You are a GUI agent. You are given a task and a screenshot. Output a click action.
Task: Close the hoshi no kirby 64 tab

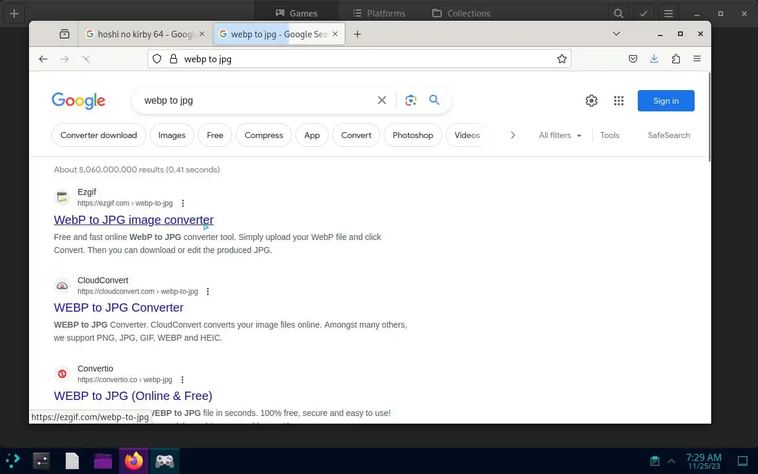[x=201, y=34]
